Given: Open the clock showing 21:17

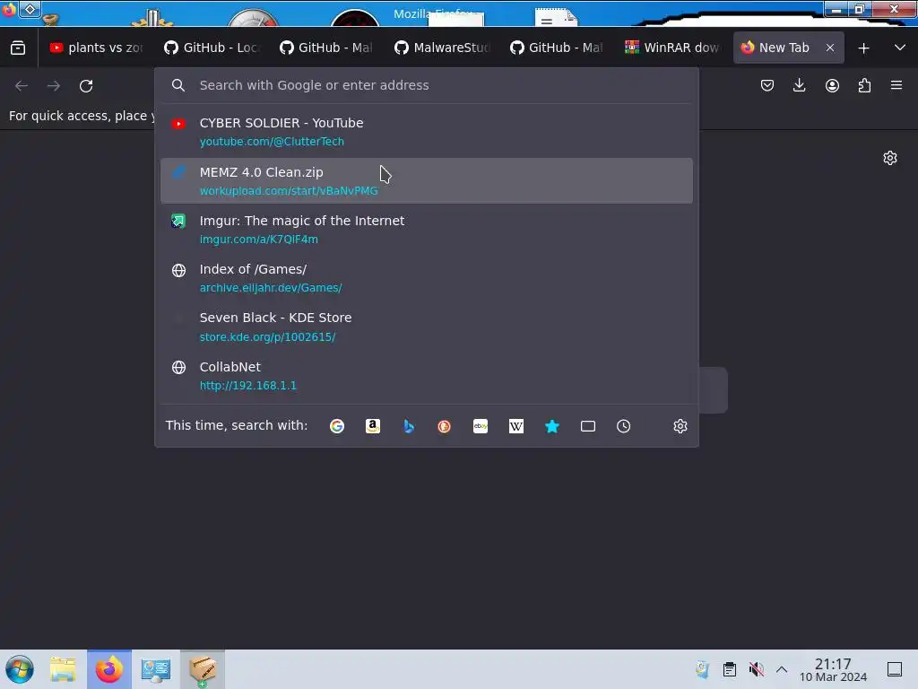Looking at the screenshot, I should [x=833, y=669].
